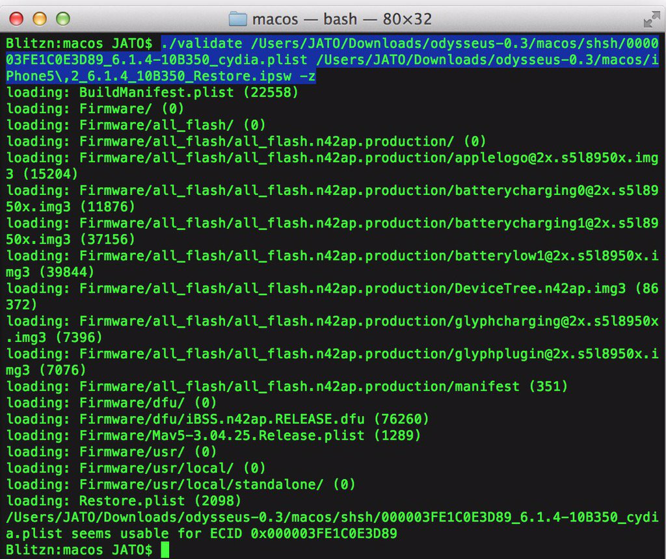
Task: Click the highlighted './validate' command text
Action: 202,44
